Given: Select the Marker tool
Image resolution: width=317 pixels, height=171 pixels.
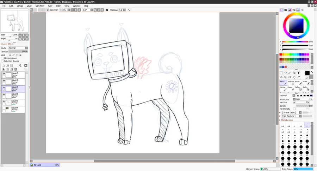Looking at the screenshot, I should pos(283,88).
